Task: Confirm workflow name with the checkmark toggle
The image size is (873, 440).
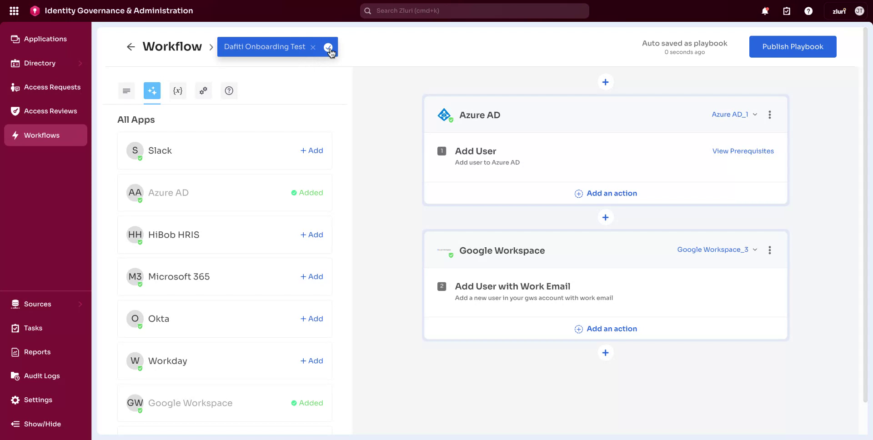Action: coord(328,47)
